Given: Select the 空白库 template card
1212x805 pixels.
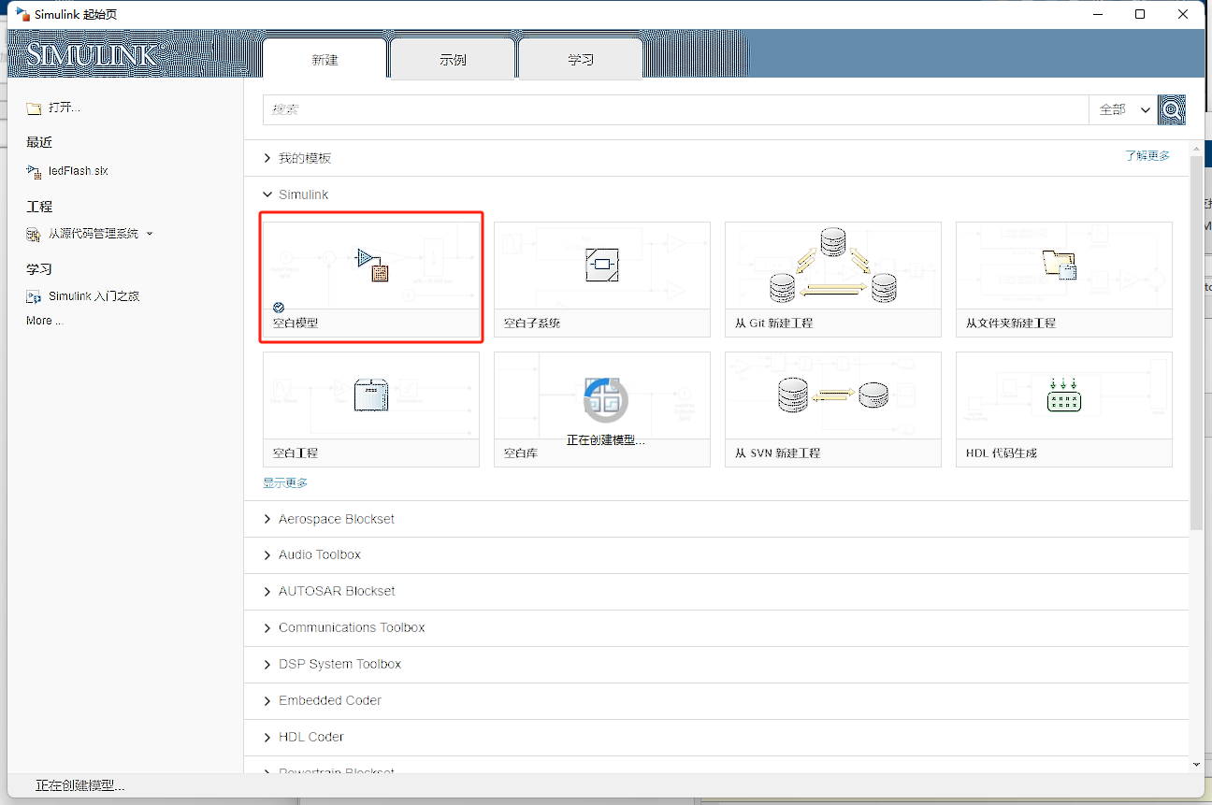Looking at the screenshot, I should pyautogui.click(x=602, y=410).
